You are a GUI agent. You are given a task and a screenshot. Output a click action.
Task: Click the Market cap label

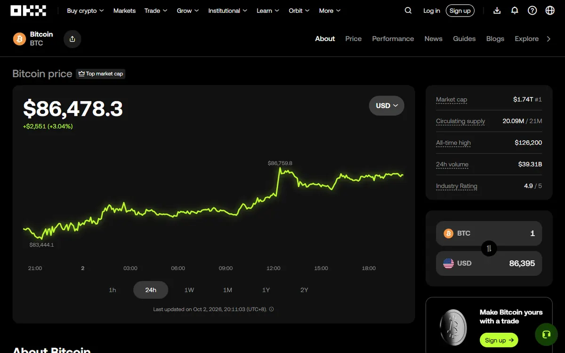(x=452, y=99)
